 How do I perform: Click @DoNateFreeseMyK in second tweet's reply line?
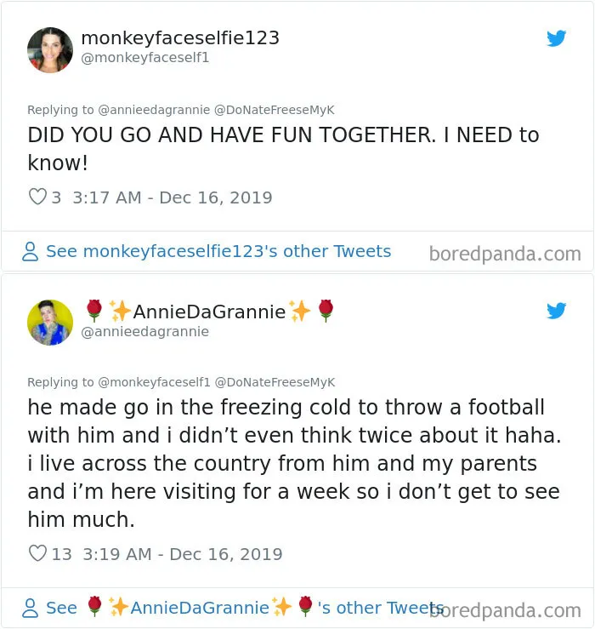click(275, 382)
